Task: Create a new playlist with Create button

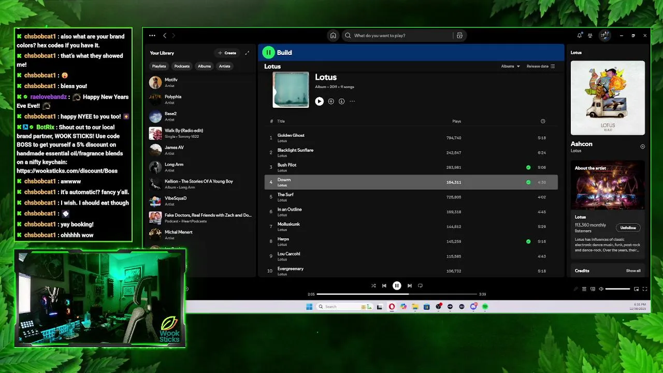Action: [x=227, y=53]
